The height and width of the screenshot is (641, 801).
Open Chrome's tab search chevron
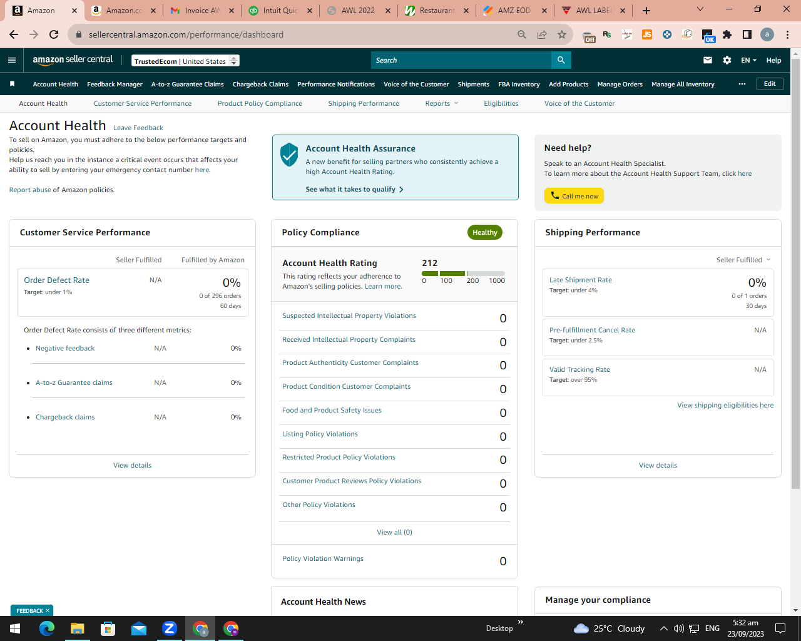click(x=700, y=9)
